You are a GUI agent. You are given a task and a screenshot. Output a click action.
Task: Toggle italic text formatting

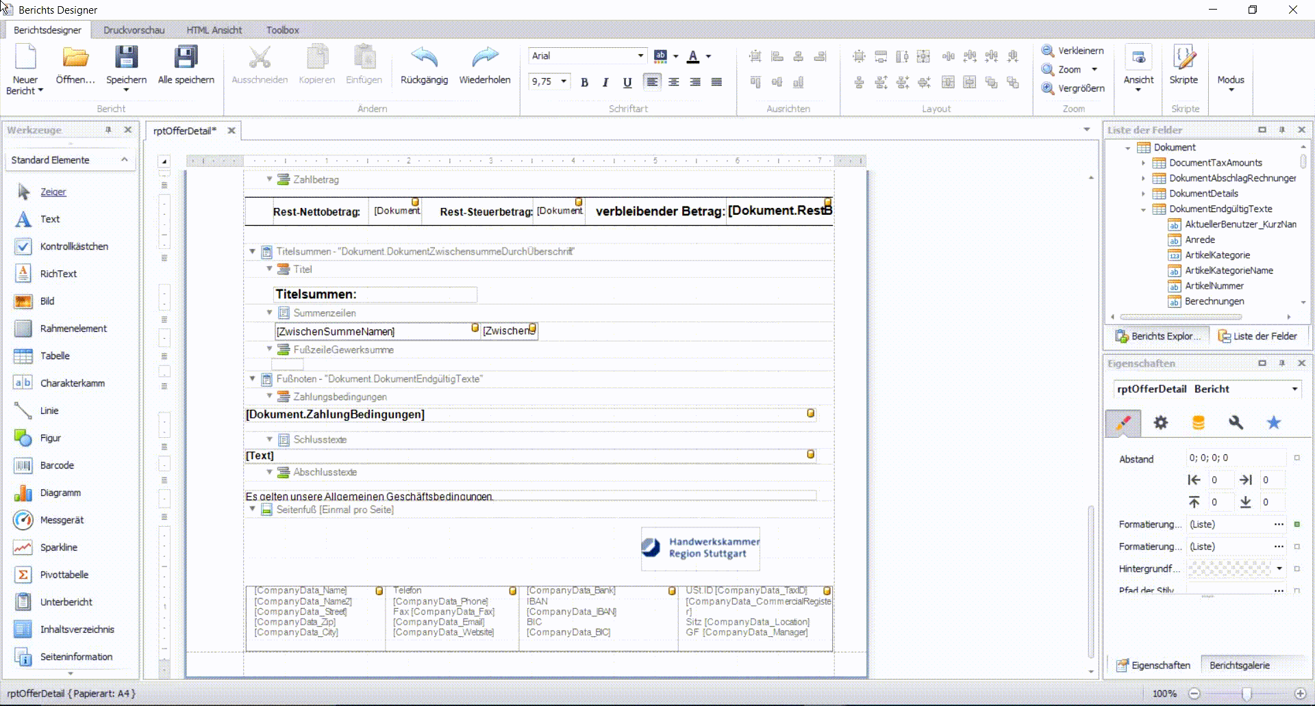(605, 82)
